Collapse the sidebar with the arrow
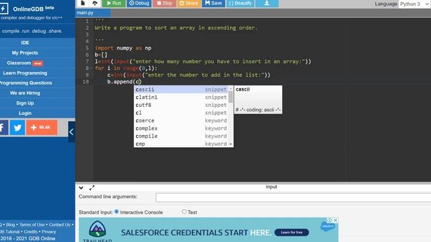The height and width of the screenshot is (242, 431). [71, 132]
